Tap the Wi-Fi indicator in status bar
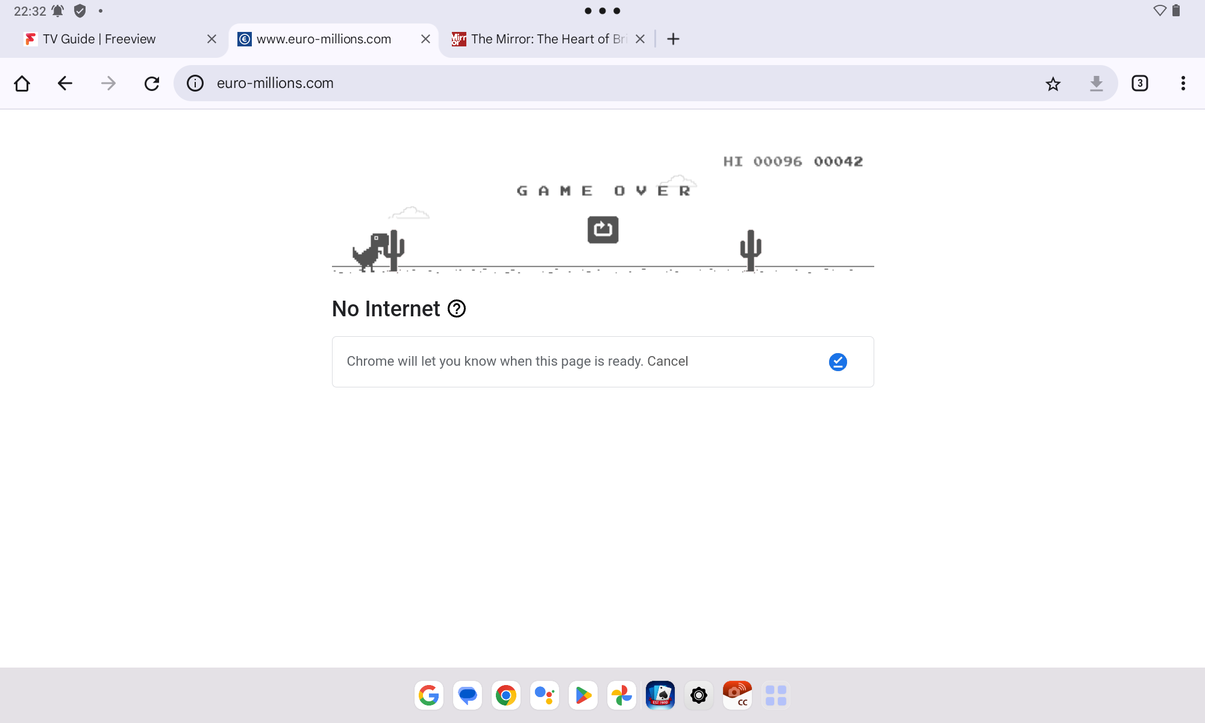Viewport: 1205px width, 723px height. pos(1160,11)
